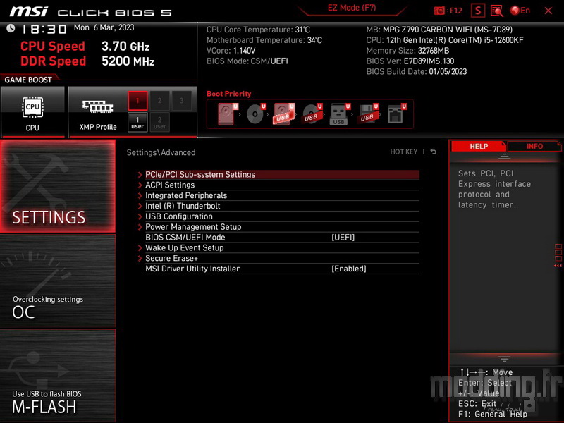Click the BIOS Mode: CSM/UEFI text
This screenshot has height=423, width=564.
pos(247,61)
